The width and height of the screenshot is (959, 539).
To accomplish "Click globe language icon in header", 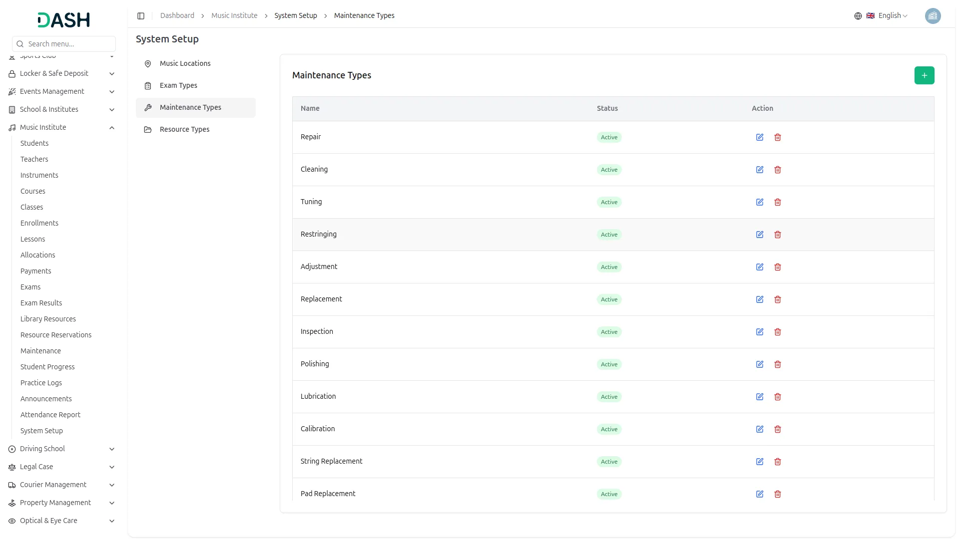I will coord(858,16).
